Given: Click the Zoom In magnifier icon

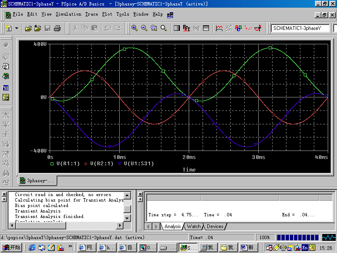Looking at the screenshot, I should (x=134, y=28).
